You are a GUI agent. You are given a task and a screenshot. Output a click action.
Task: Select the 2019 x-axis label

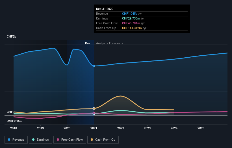click(x=40, y=128)
